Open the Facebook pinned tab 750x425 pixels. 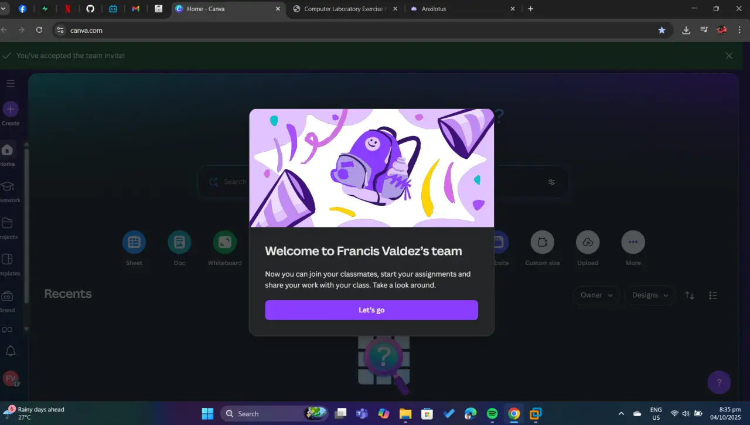click(x=23, y=9)
